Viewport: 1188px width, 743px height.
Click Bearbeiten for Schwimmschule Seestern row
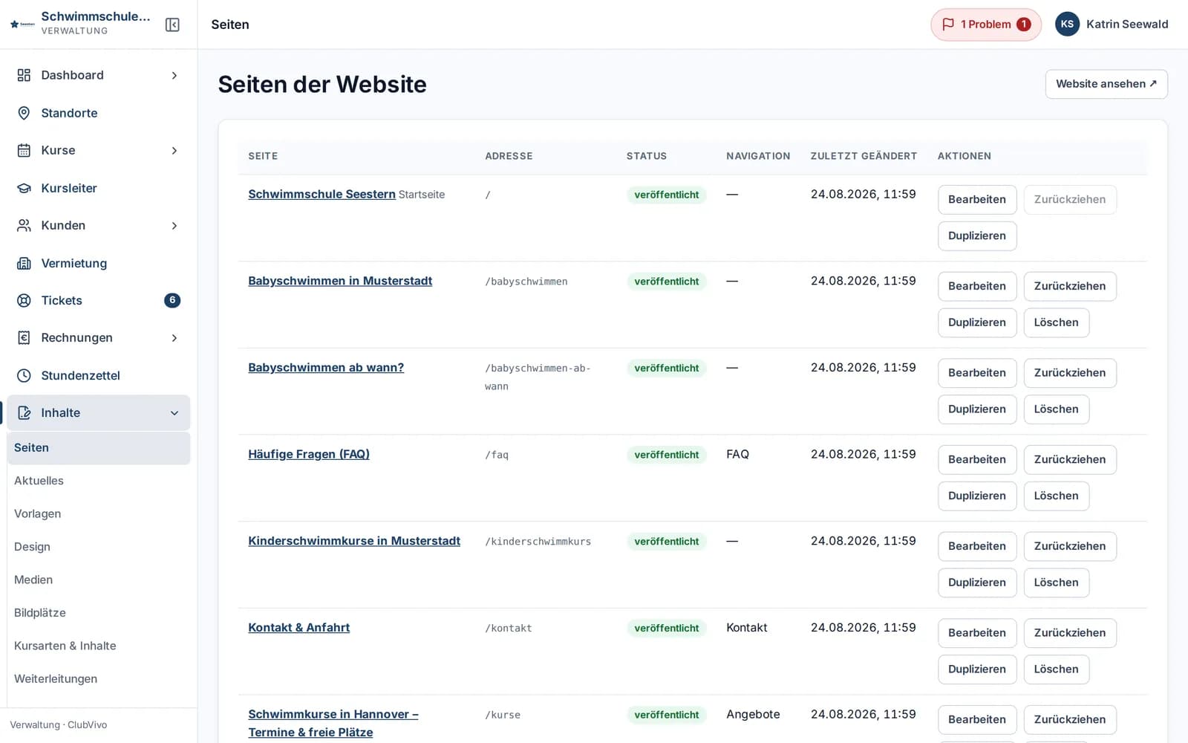tap(977, 200)
